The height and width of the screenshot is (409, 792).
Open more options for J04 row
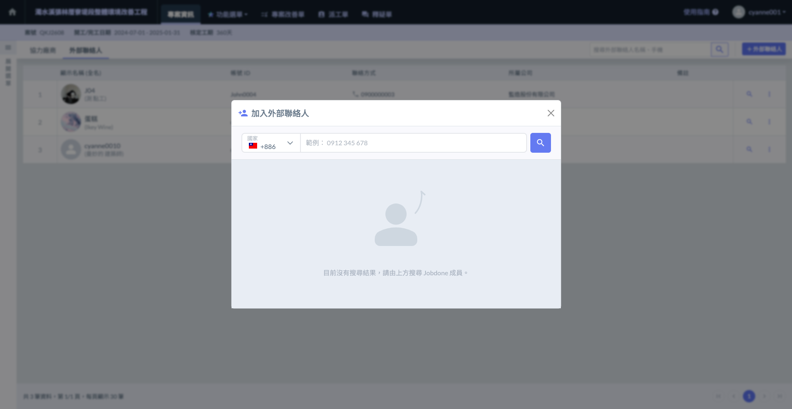pos(769,94)
